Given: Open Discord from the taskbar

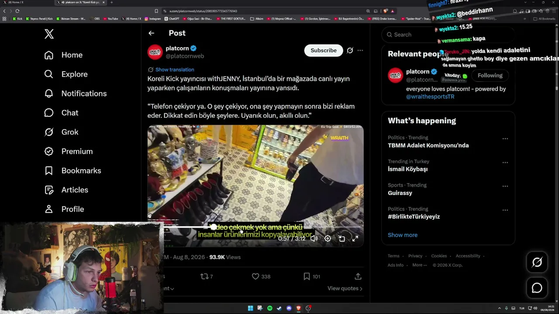Looking at the screenshot, I should [289, 308].
